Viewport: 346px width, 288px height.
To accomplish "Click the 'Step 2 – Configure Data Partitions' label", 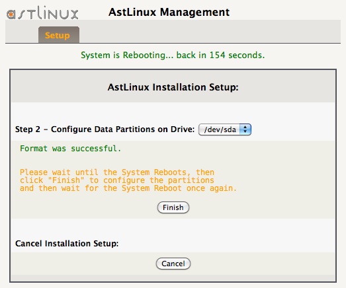I will coord(105,129).
